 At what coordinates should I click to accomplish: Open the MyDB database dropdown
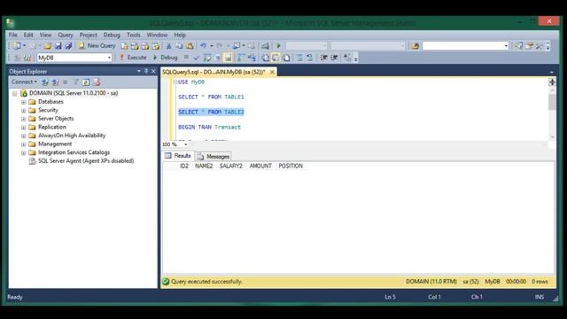(109, 58)
